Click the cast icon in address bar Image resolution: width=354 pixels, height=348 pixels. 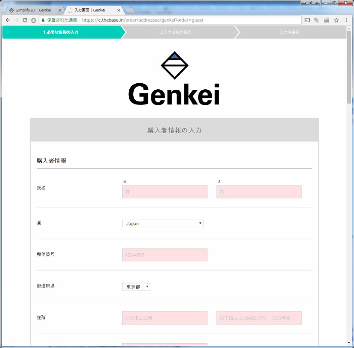pos(307,20)
